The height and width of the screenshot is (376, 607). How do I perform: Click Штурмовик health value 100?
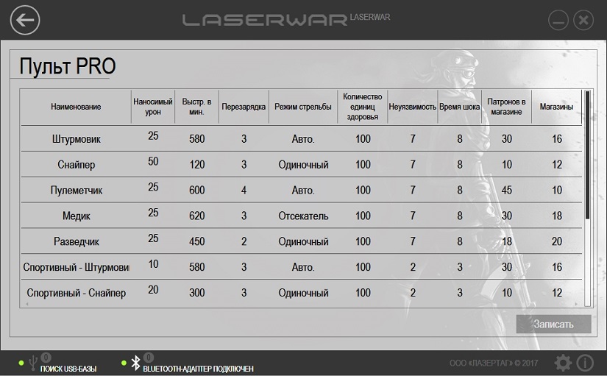363,139
